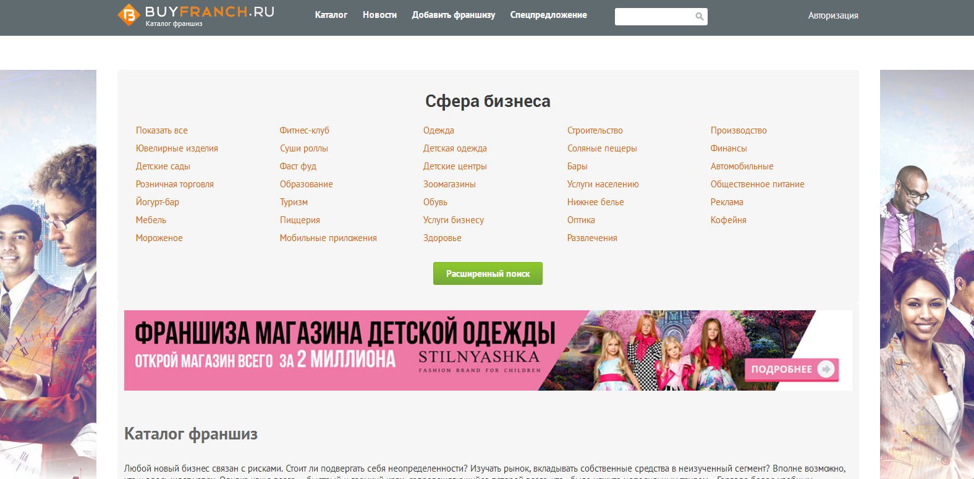Image resolution: width=974 pixels, height=479 pixels.
Task: Click the search magnifier icon
Action: tap(699, 17)
